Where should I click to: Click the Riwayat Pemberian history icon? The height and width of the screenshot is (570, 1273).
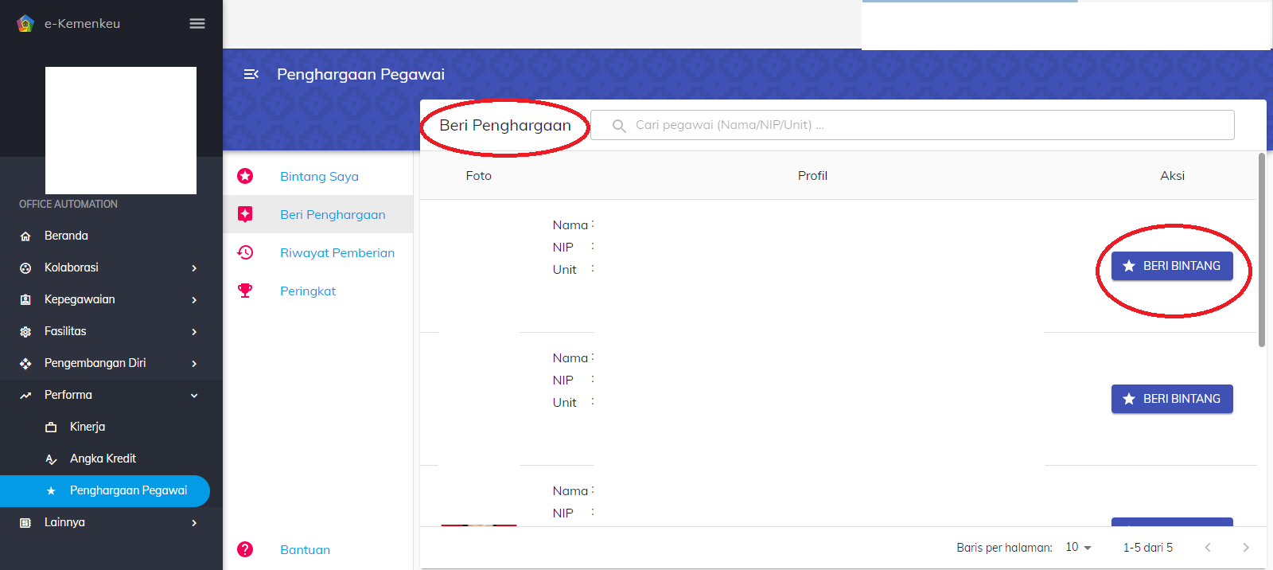coord(245,252)
